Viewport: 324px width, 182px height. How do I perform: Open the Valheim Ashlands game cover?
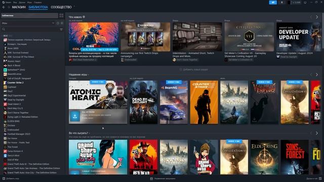264,102
